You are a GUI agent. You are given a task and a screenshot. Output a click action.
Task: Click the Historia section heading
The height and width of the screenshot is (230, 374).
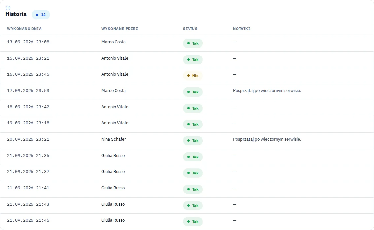(16, 14)
